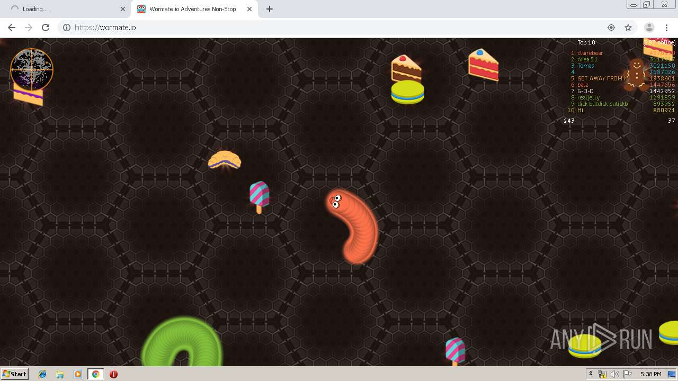Click the 37 value under leaderboard

(x=672, y=121)
